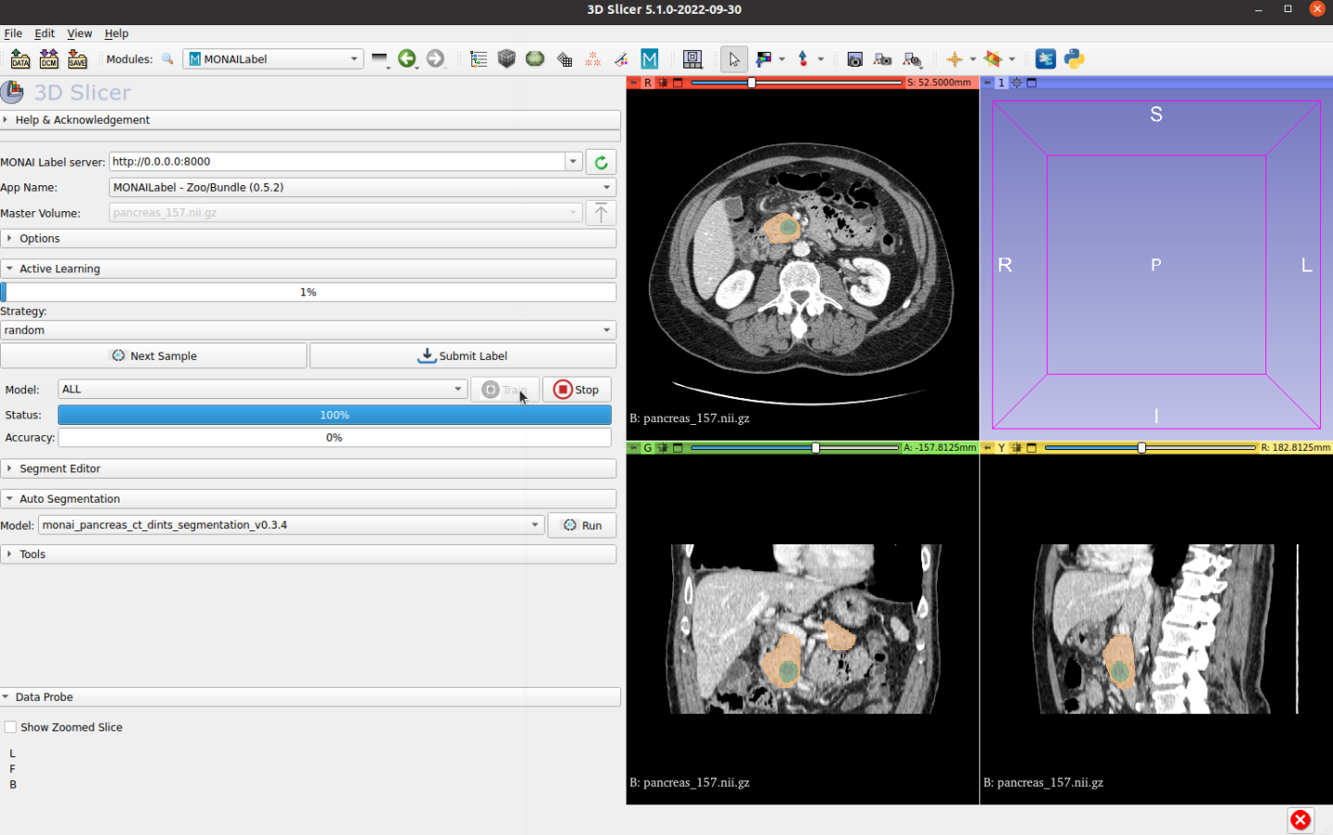Open the DICOM import icon
Viewport: 1333px width, 835px height.
(x=49, y=59)
